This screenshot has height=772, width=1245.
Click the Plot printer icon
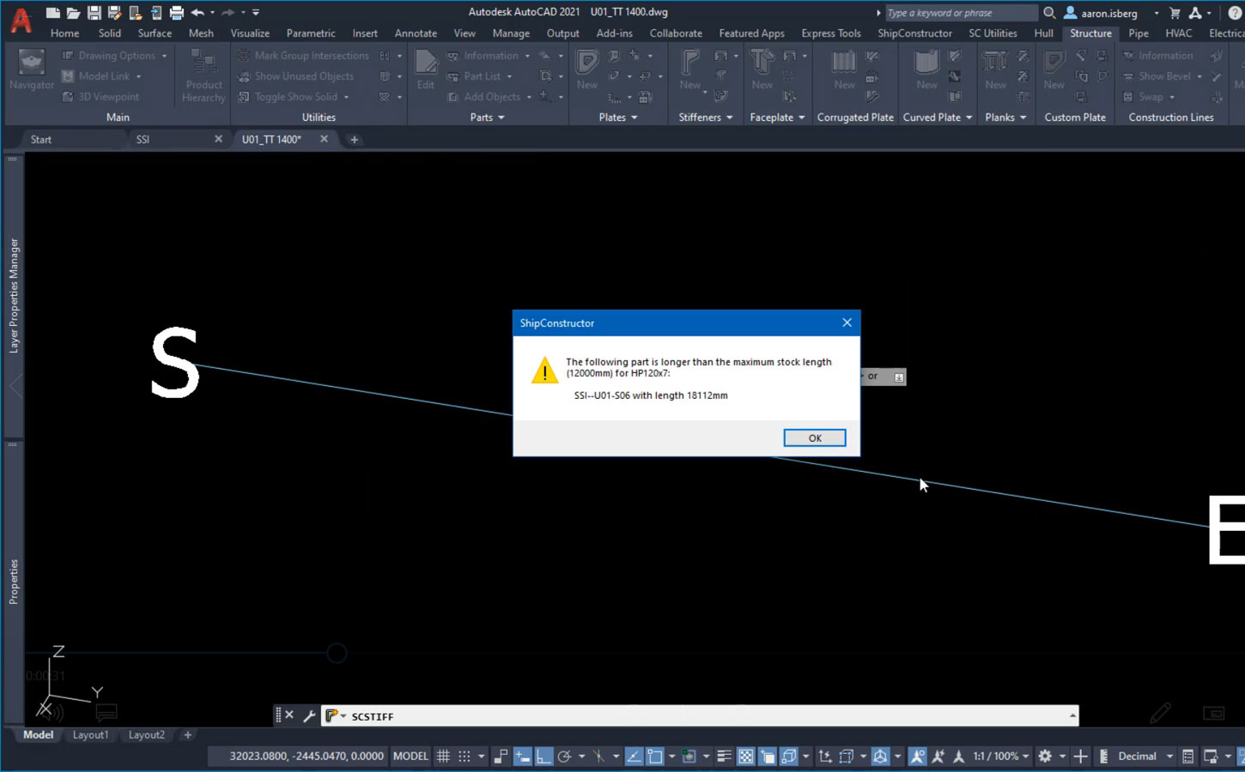pos(177,12)
